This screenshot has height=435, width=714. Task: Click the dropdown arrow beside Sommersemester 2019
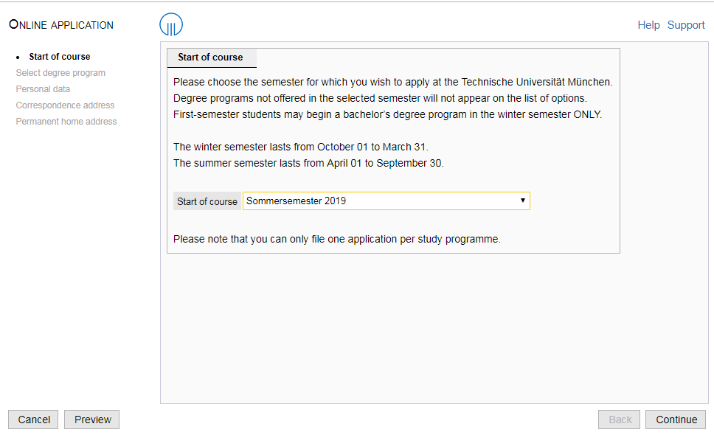pos(523,201)
